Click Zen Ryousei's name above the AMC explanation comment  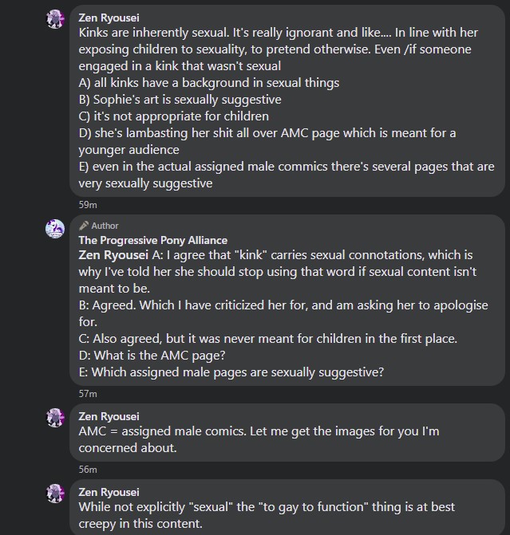pos(109,416)
